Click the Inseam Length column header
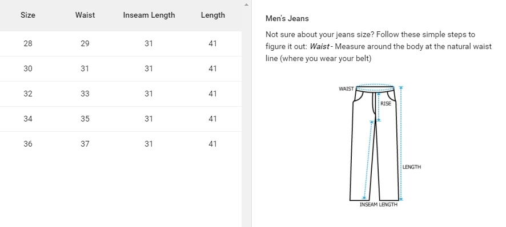The image size is (506, 227). coord(148,15)
